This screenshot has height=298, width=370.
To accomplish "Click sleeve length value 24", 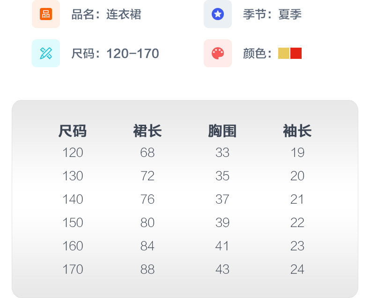I will point(297,270).
